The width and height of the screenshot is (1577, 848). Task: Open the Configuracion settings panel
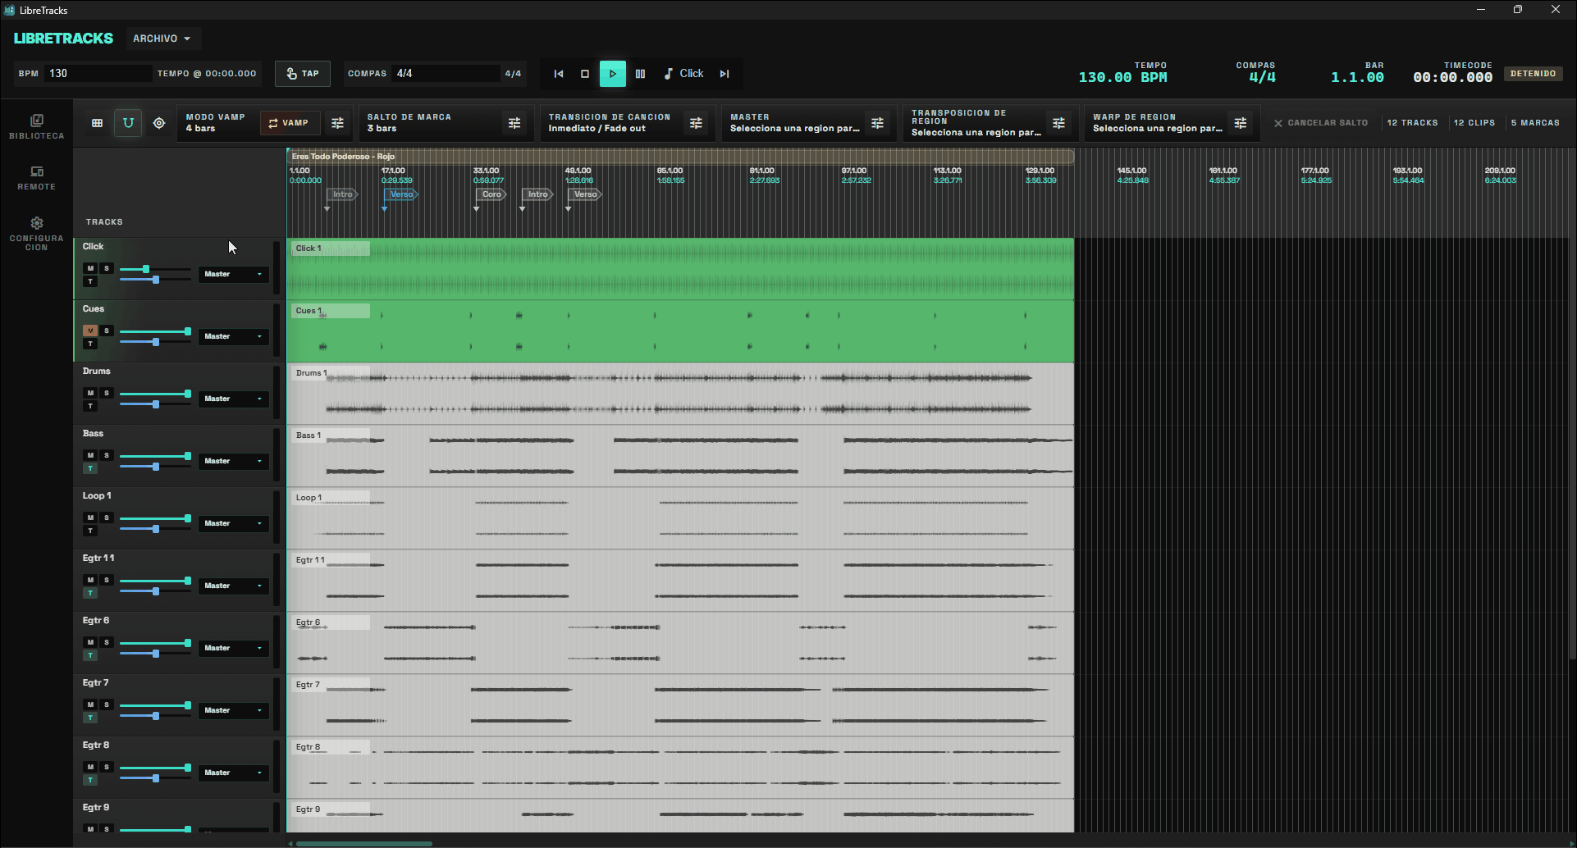[36, 234]
